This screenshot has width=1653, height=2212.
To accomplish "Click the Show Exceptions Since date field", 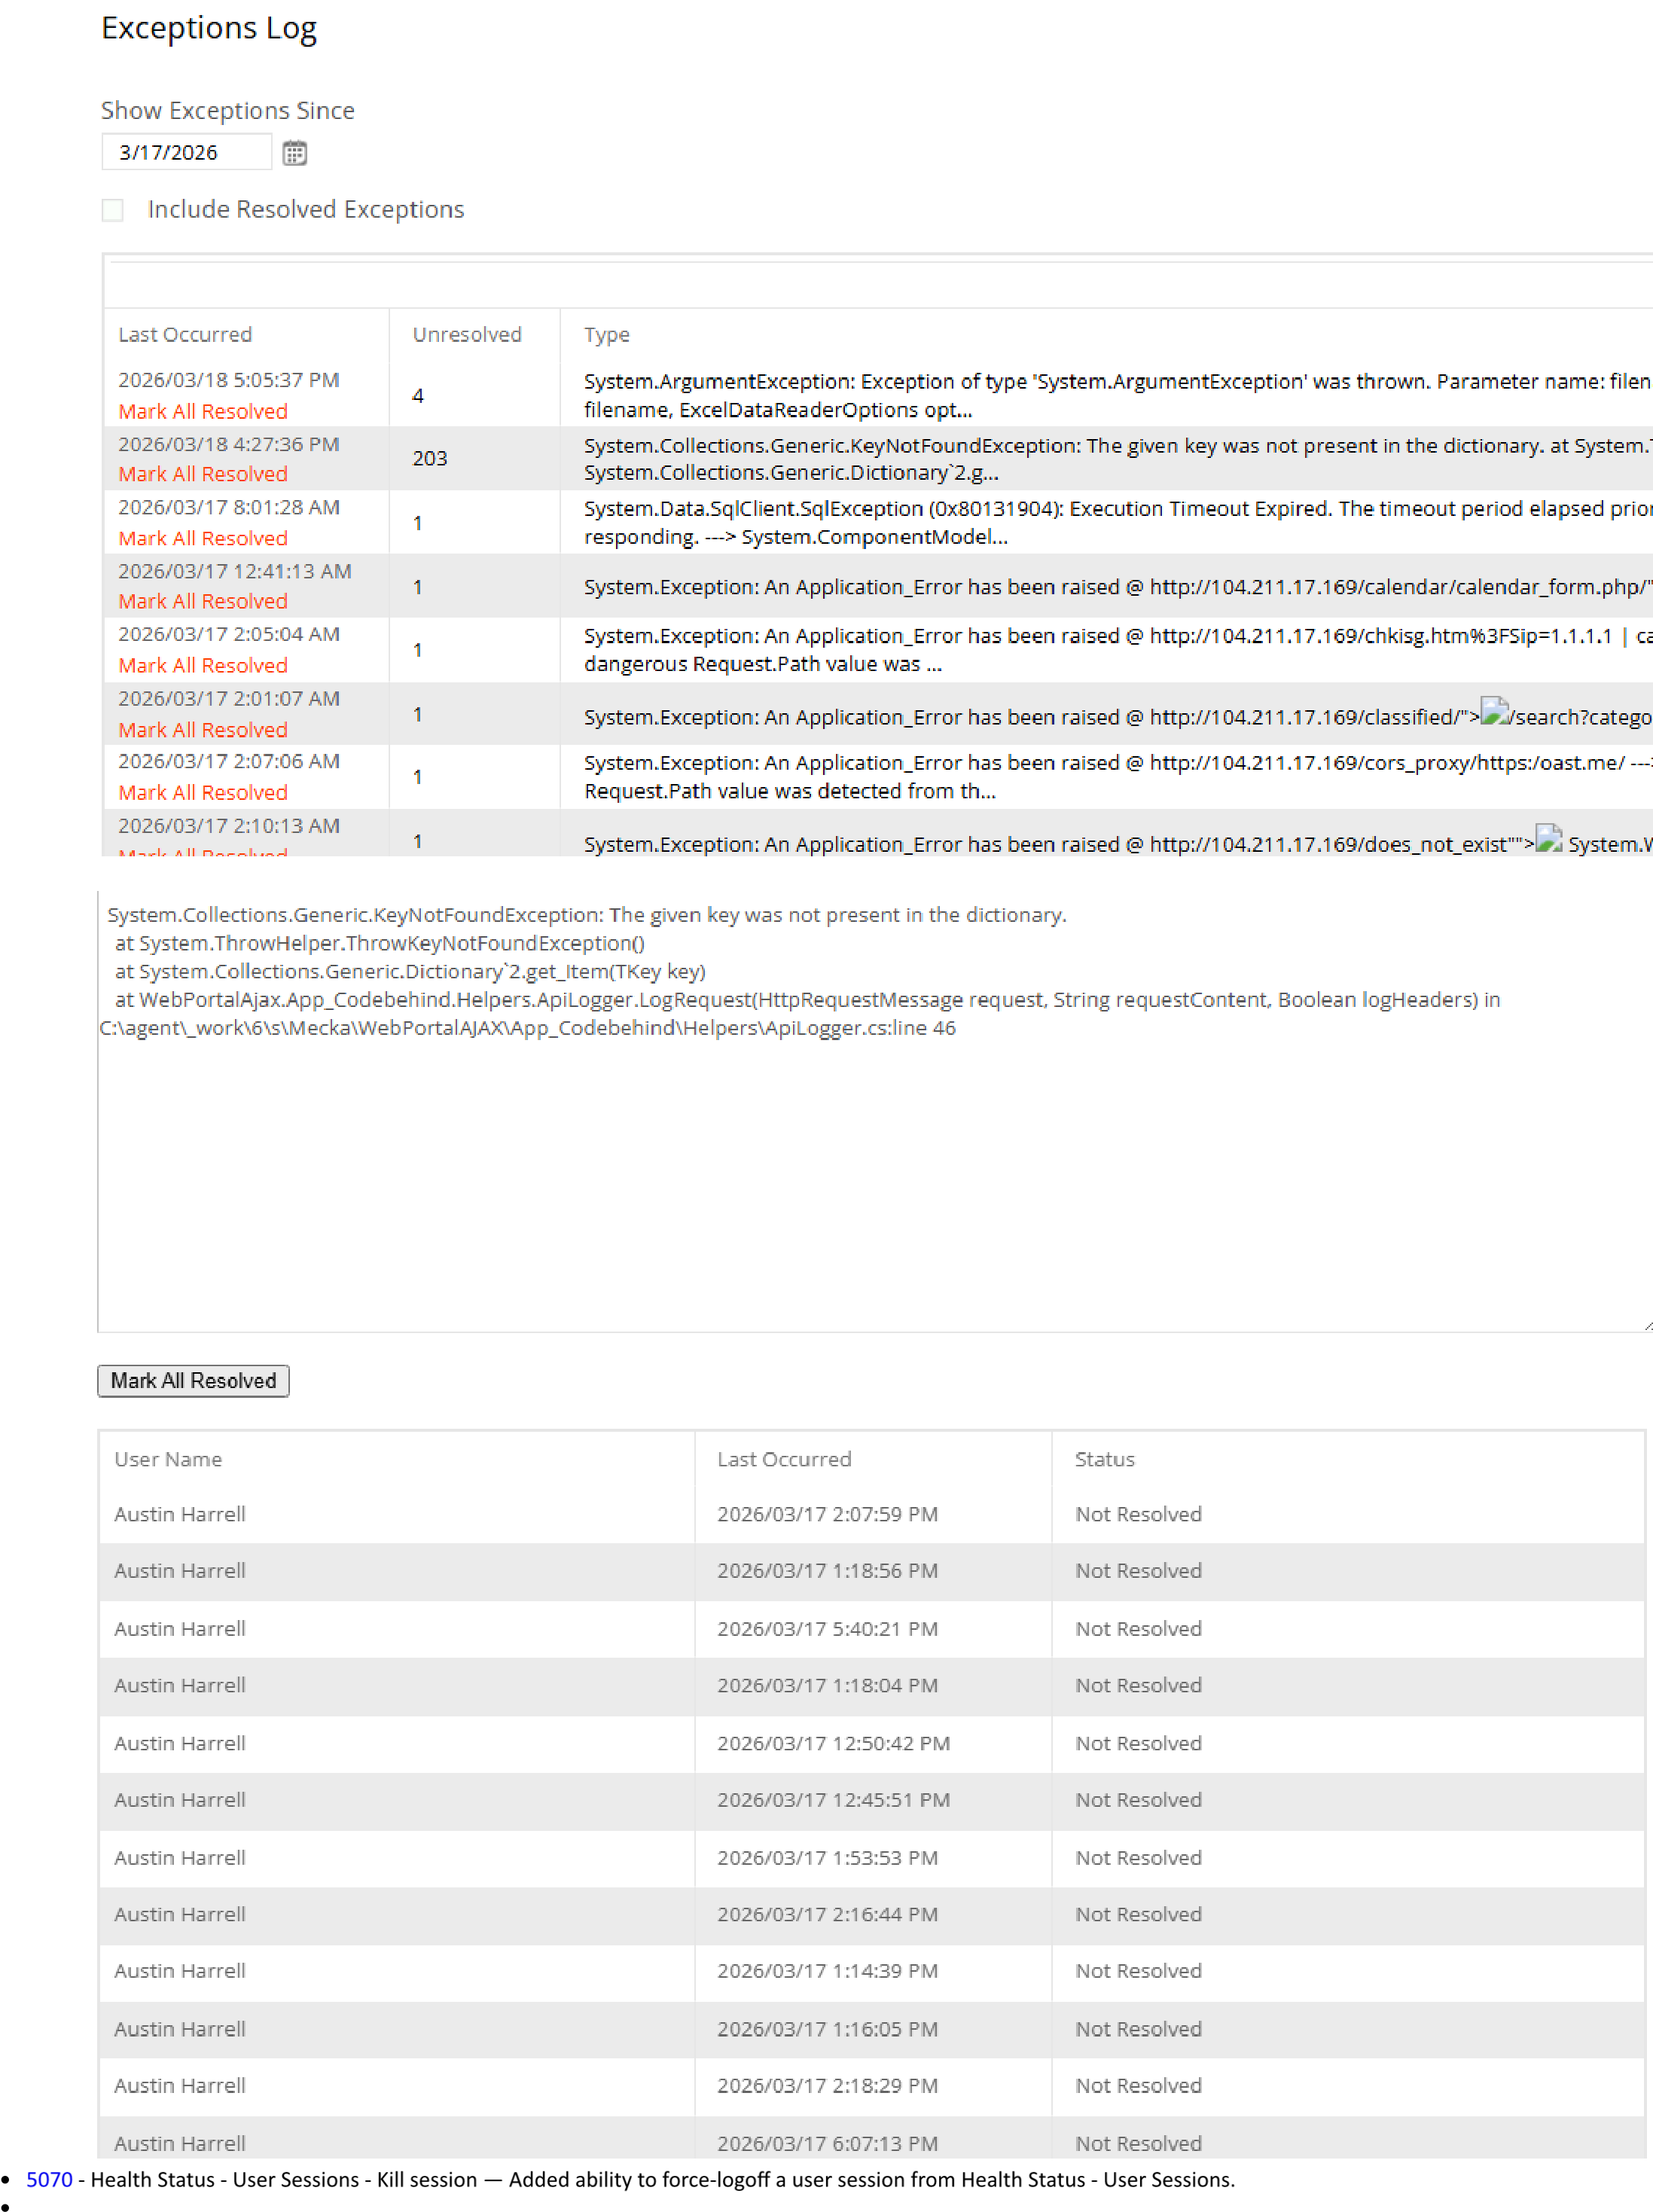I will pos(186,153).
